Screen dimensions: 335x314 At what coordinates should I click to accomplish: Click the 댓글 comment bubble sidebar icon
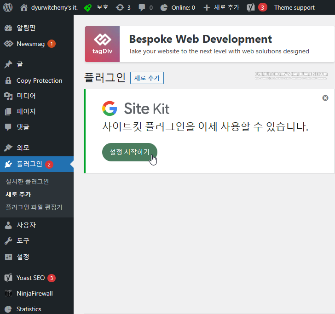(x=8, y=127)
